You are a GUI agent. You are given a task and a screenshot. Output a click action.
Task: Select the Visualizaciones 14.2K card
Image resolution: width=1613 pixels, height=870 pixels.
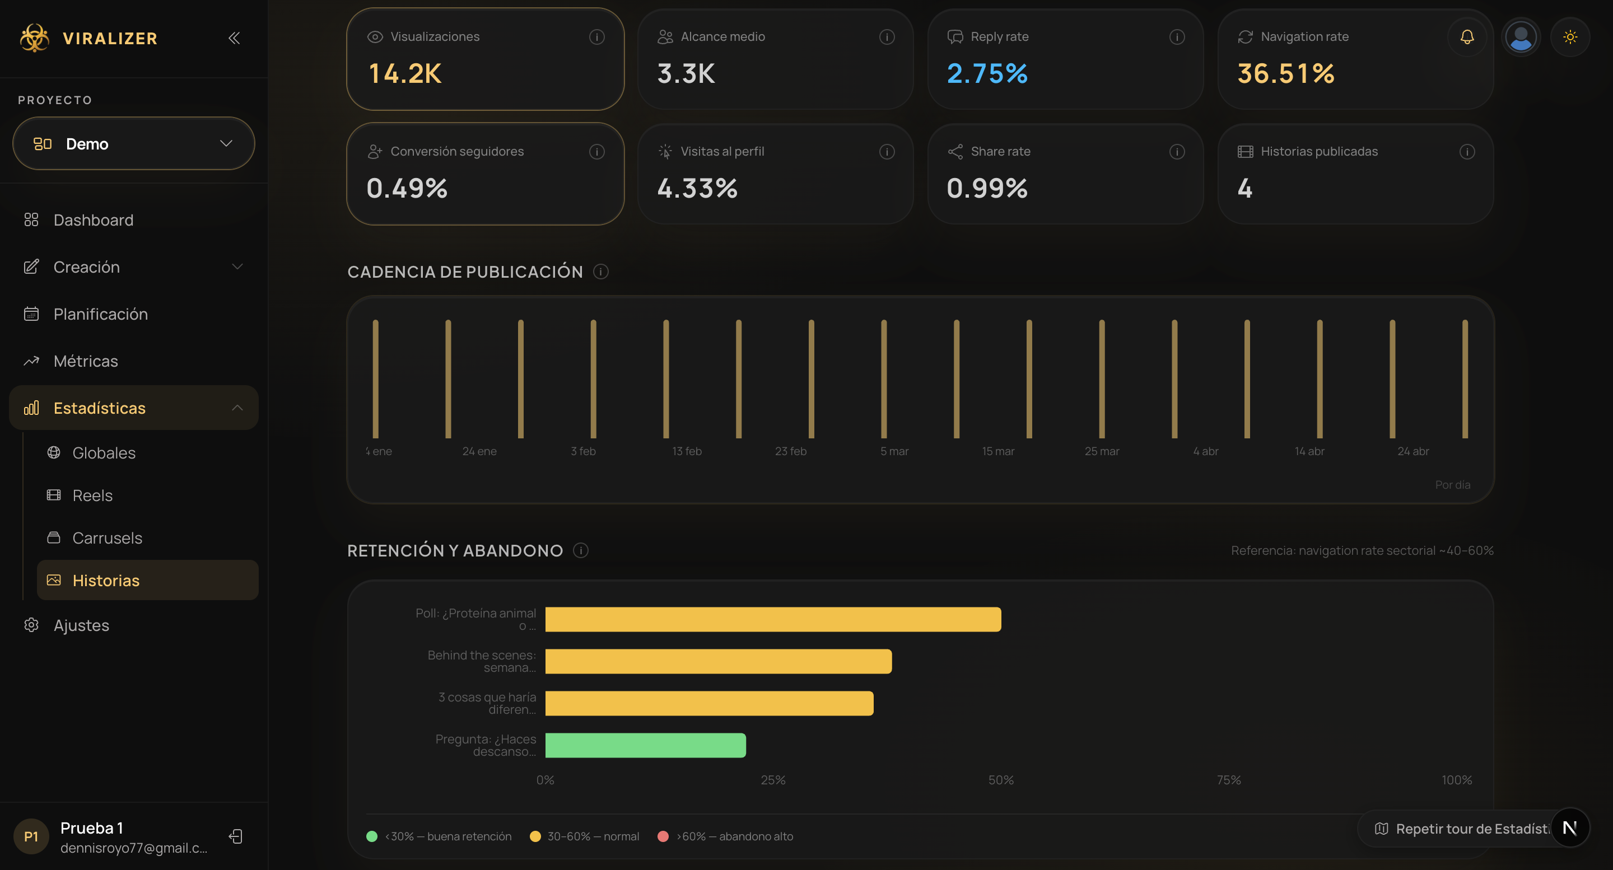[485, 59]
